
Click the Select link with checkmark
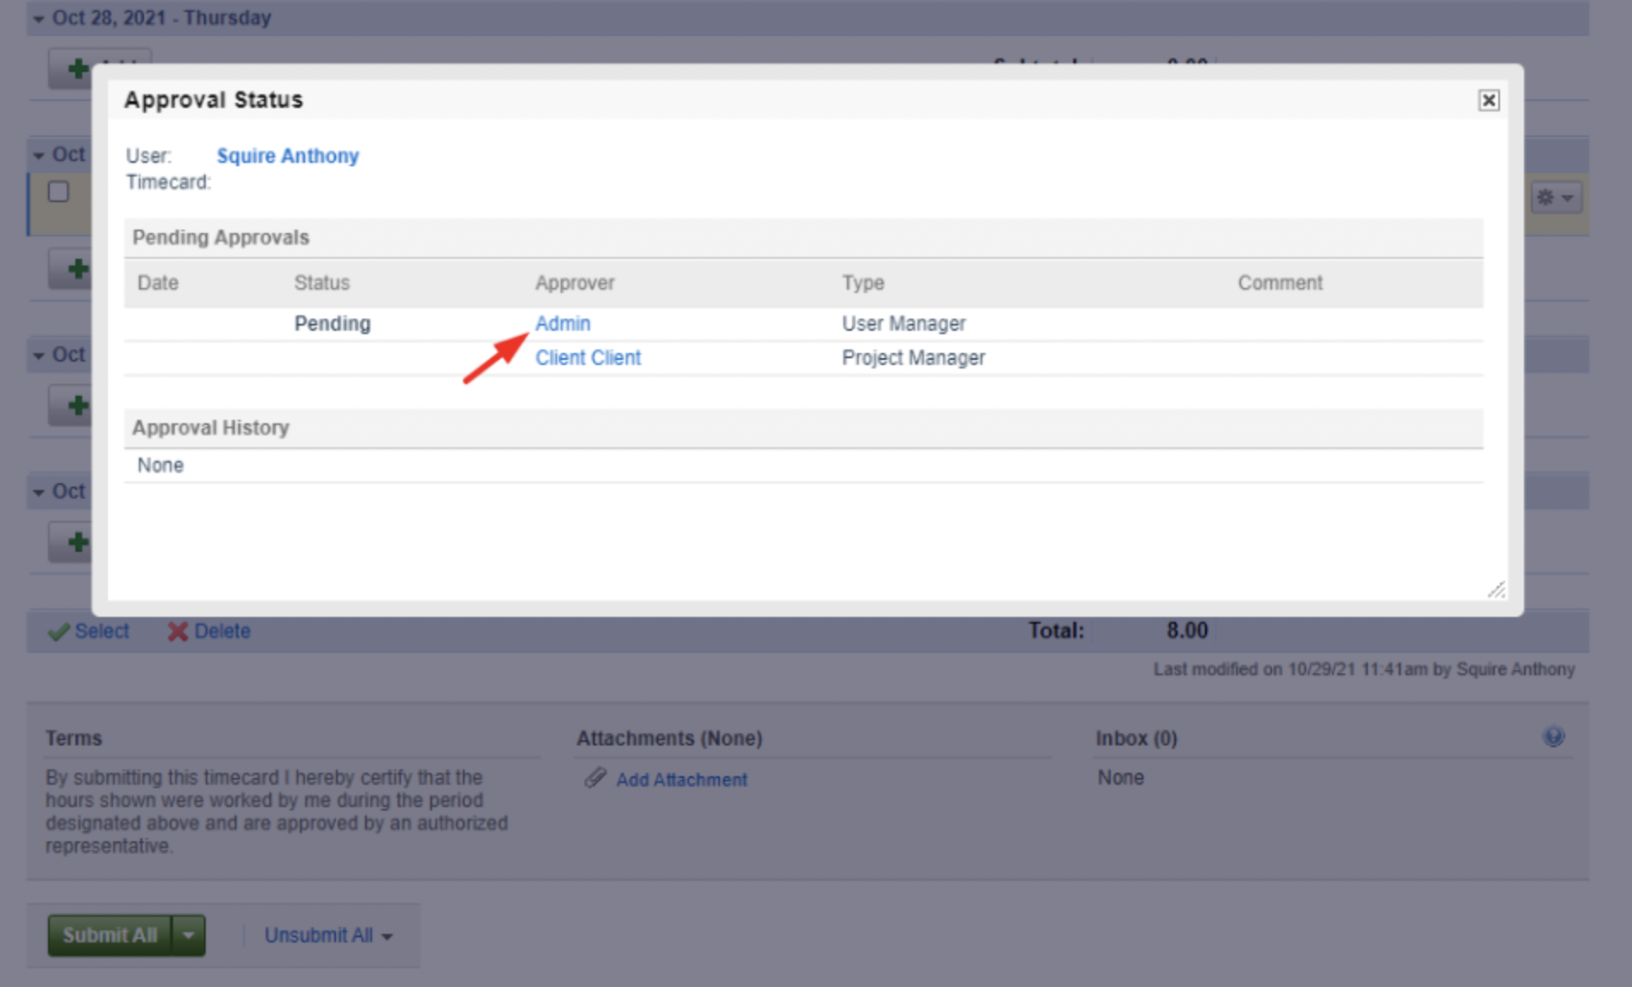click(101, 631)
